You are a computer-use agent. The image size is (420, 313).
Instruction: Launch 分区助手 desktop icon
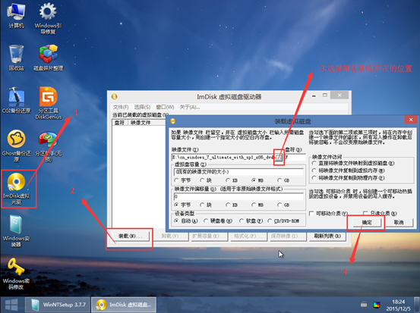(48, 146)
